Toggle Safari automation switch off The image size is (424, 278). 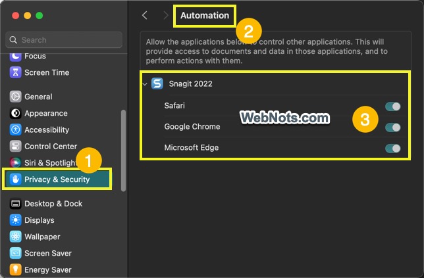[393, 106]
